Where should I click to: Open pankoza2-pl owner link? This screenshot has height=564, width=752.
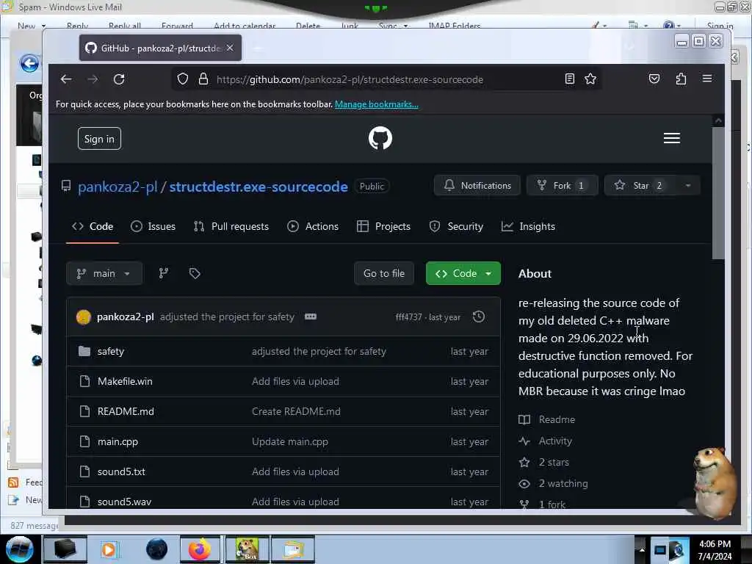click(x=117, y=187)
